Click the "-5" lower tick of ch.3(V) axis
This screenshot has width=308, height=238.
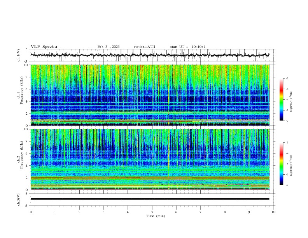(x=26, y=206)
